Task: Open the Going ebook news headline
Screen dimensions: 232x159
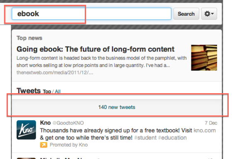Action: [95, 49]
